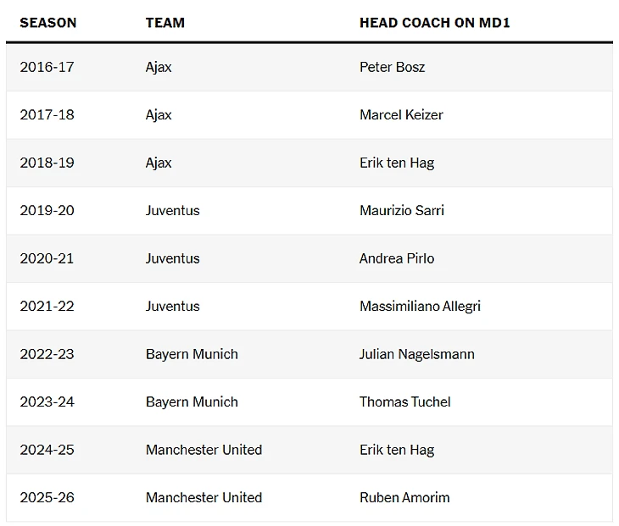Screen dimensions: 619x526
Task: Click the 2018-19 season cell
Action: tap(47, 163)
